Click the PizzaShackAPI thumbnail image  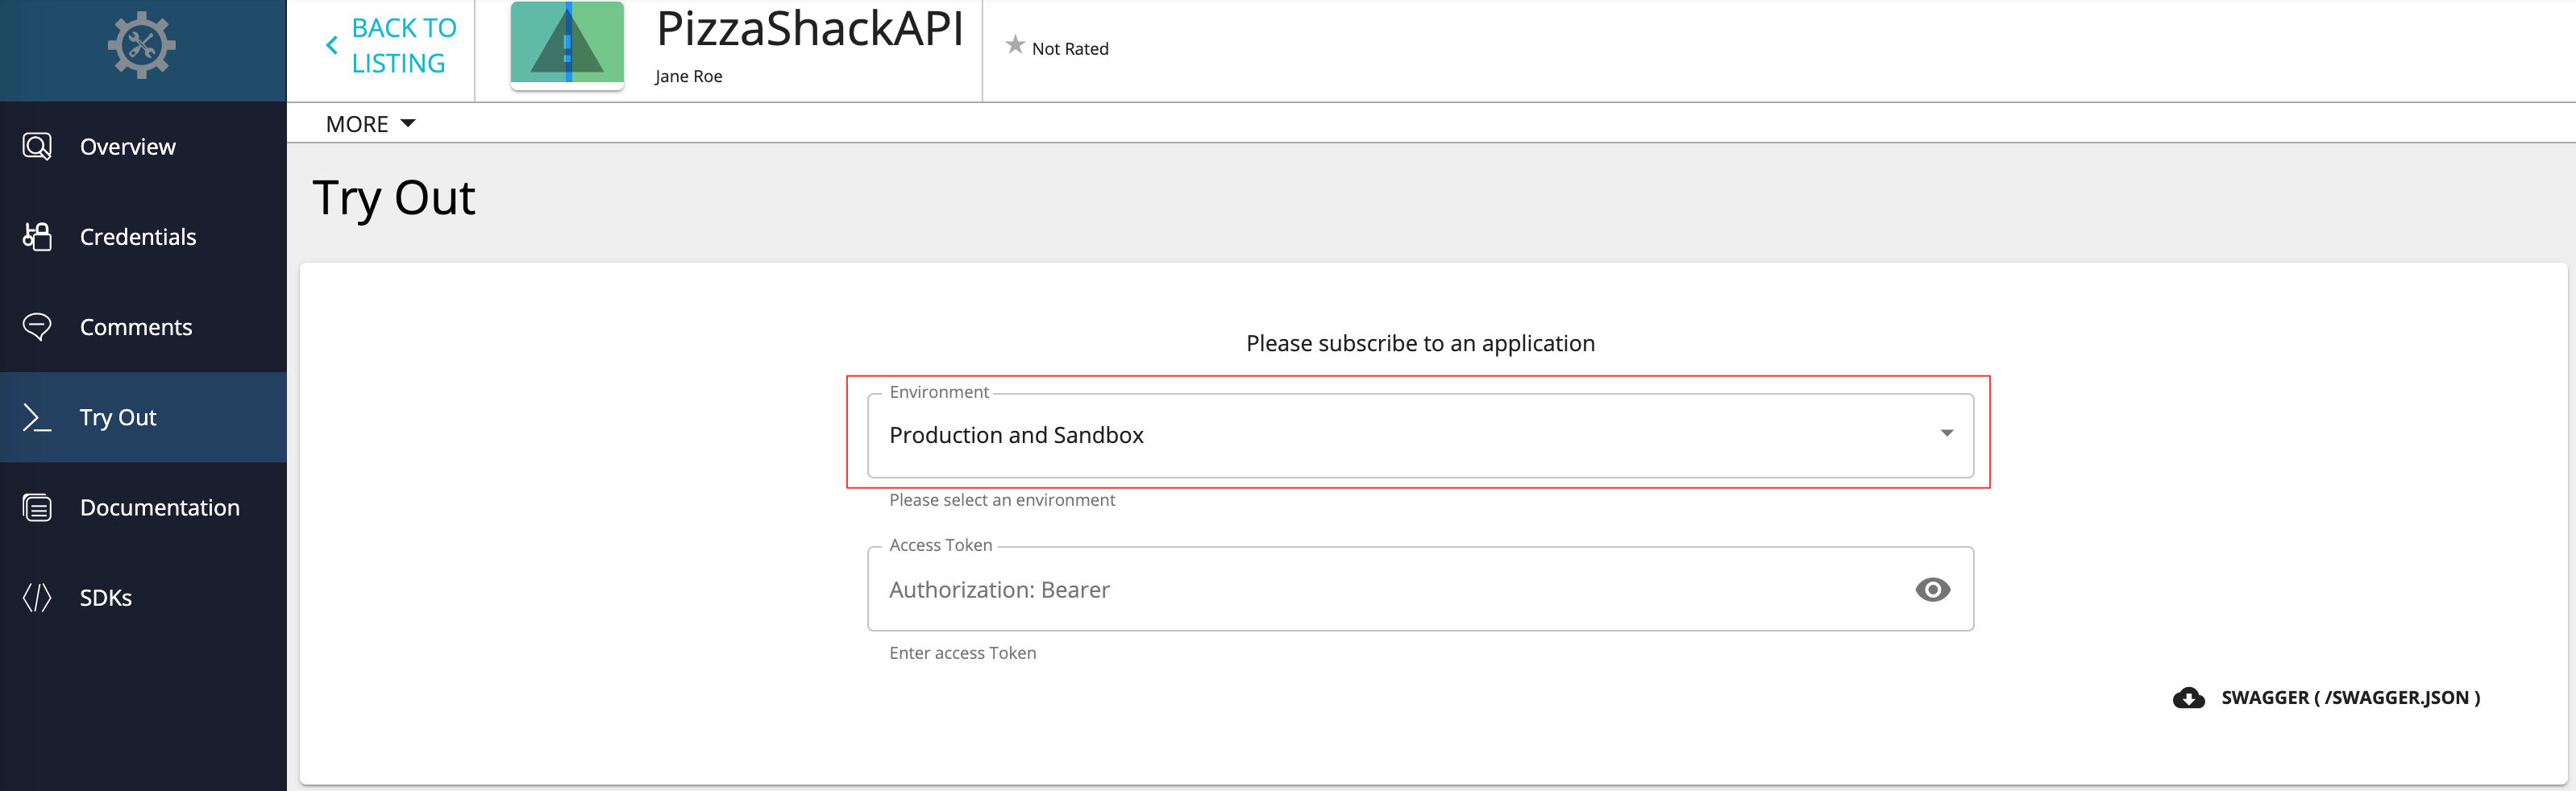(x=566, y=45)
